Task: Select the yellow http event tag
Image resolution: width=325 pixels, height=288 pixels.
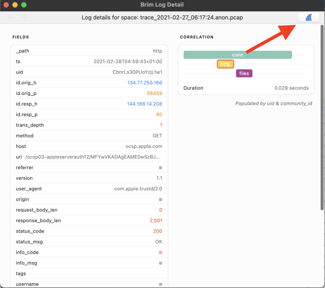Action: pyautogui.click(x=225, y=64)
